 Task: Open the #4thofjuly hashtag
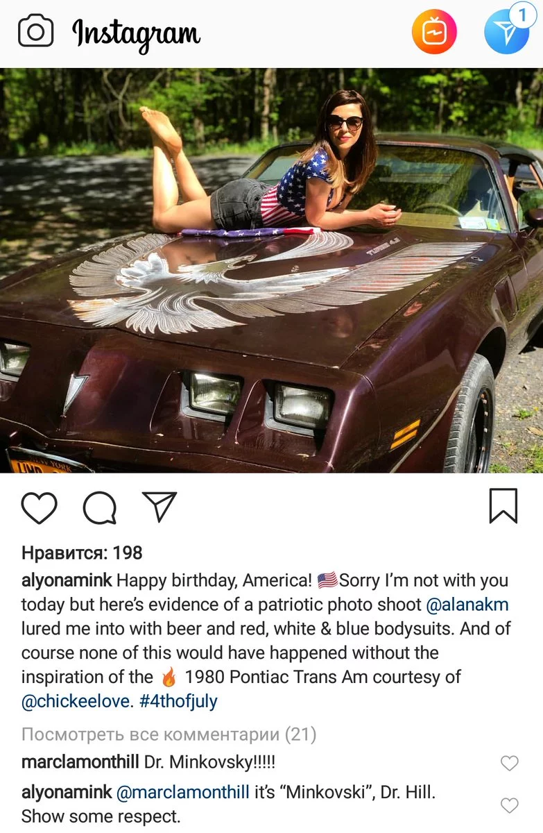coord(178,701)
